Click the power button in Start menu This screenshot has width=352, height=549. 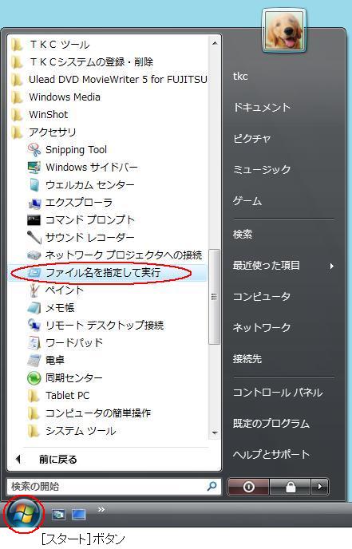pos(249,487)
